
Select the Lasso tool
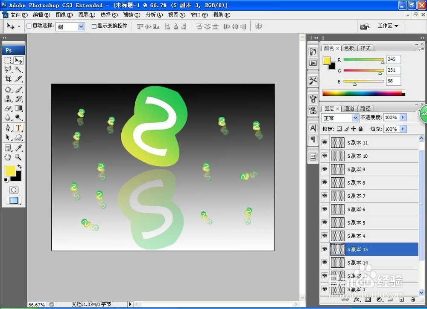coord(8,69)
